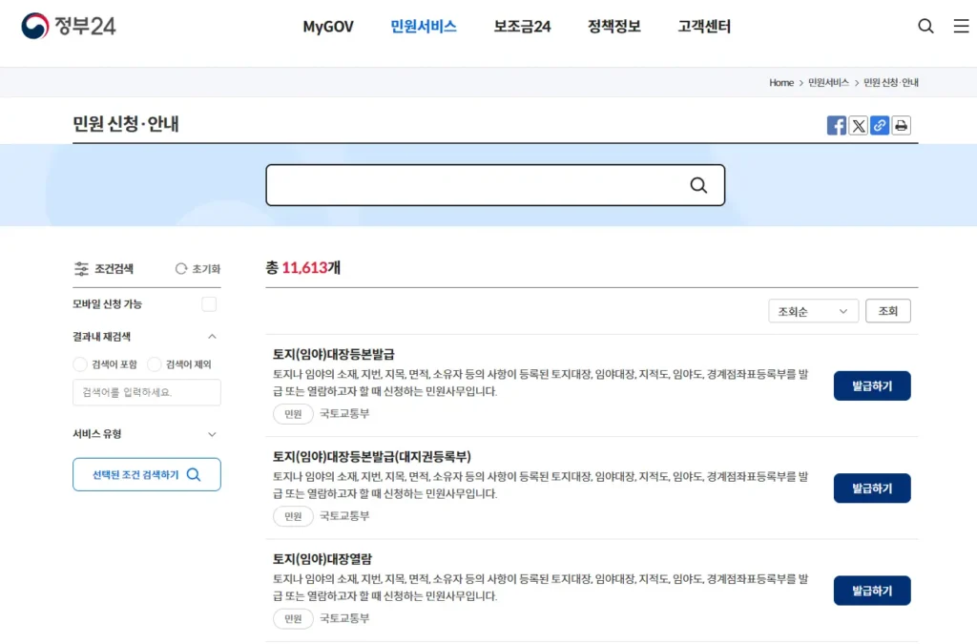The width and height of the screenshot is (977, 644).
Task: Copy page link with link icon
Action: tap(880, 125)
